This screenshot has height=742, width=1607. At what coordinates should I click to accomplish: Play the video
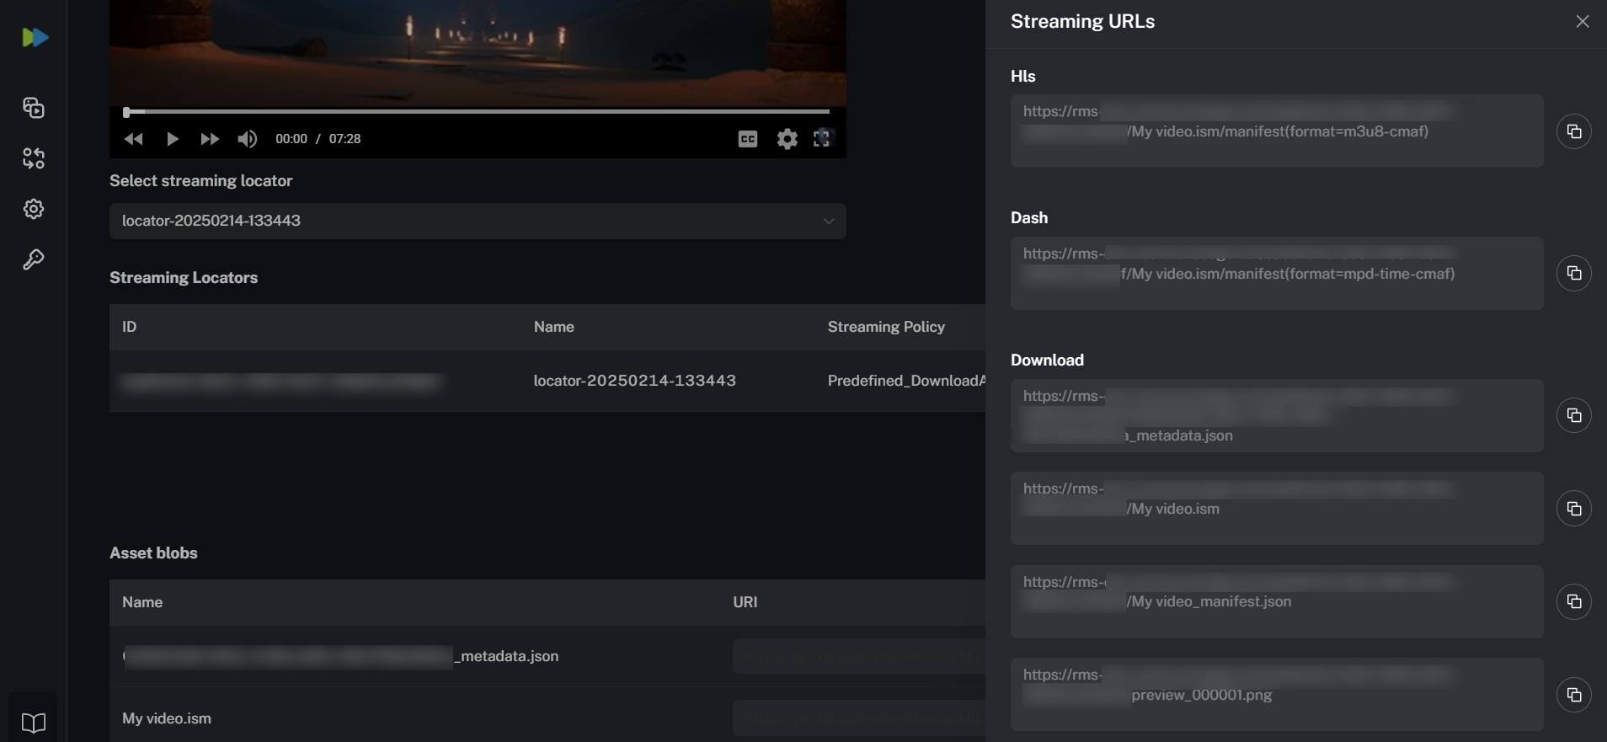173,139
